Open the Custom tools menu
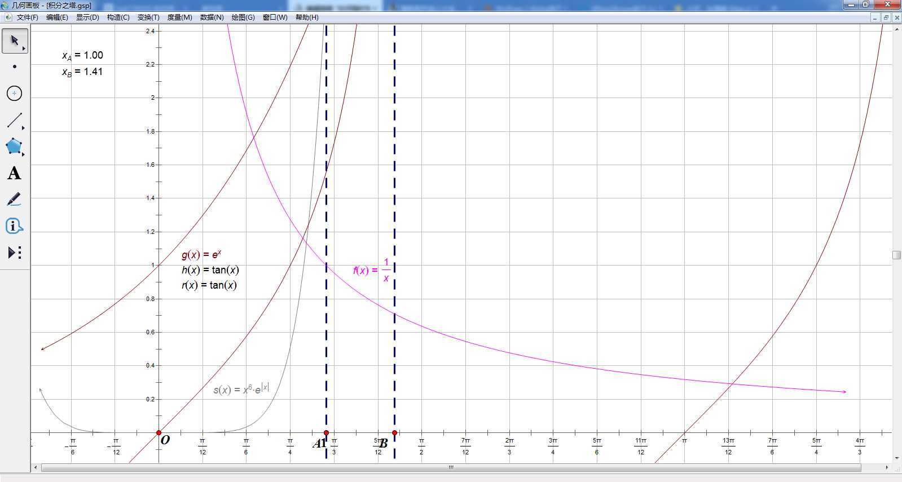 pos(15,253)
